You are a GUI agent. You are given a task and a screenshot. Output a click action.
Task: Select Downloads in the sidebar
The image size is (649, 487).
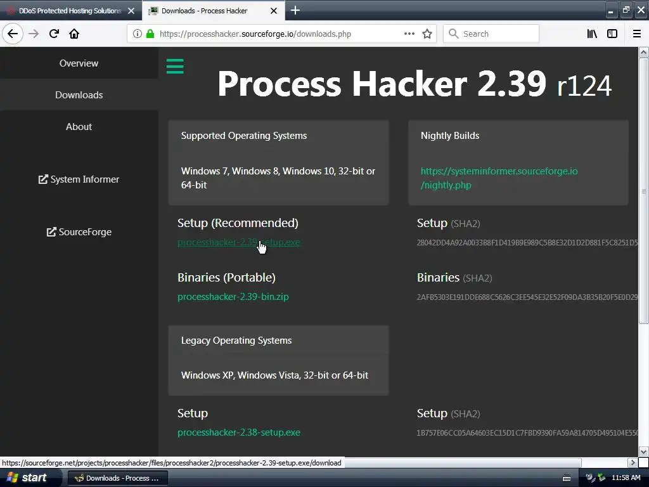pyautogui.click(x=79, y=95)
